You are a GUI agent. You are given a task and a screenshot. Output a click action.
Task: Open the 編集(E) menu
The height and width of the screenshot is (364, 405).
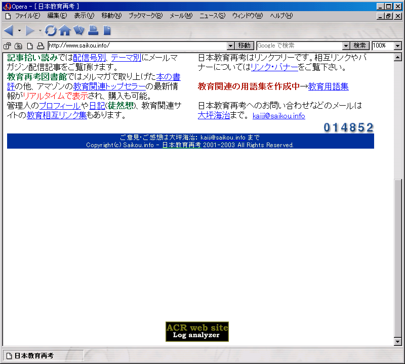(x=57, y=16)
